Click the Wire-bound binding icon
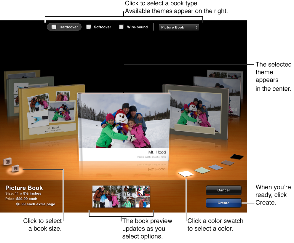The width and height of the screenshot is (294, 243). [121, 27]
